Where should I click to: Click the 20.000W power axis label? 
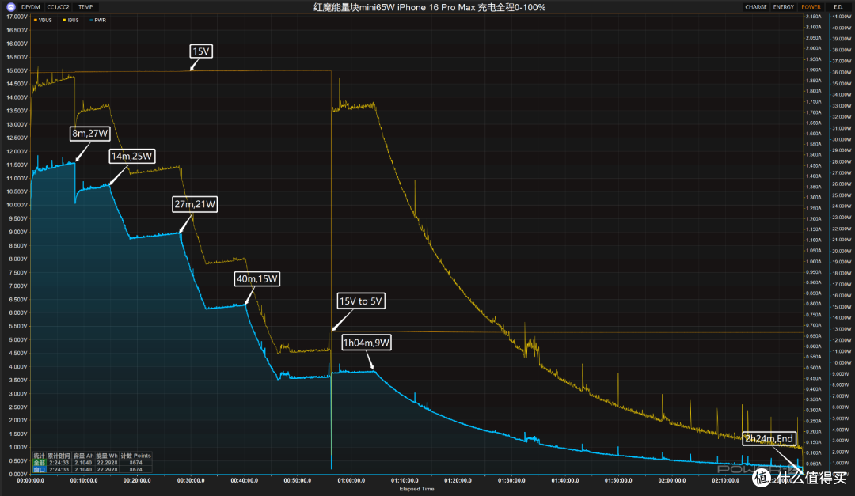840,252
